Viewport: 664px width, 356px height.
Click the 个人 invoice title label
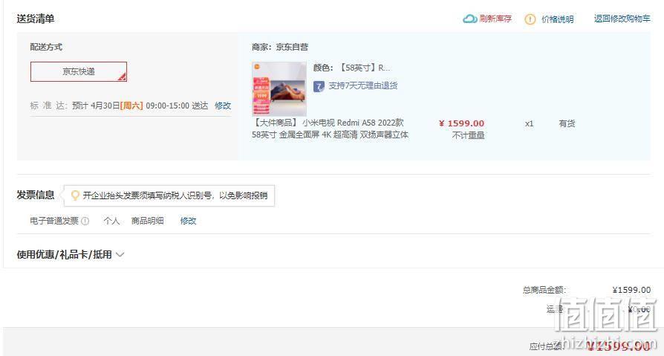coord(112,221)
